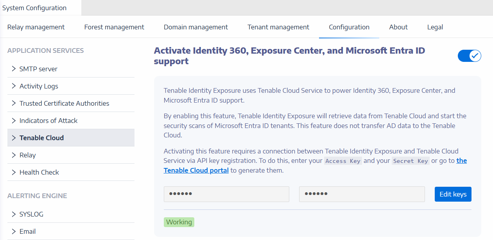Click the Access Key masked field
493x240 pixels.
point(226,194)
